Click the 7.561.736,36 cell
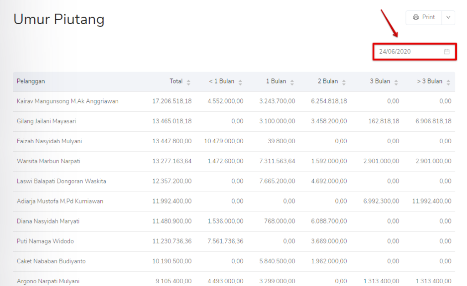Viewport: 467px width, 286px height. [x=225, y=241]
